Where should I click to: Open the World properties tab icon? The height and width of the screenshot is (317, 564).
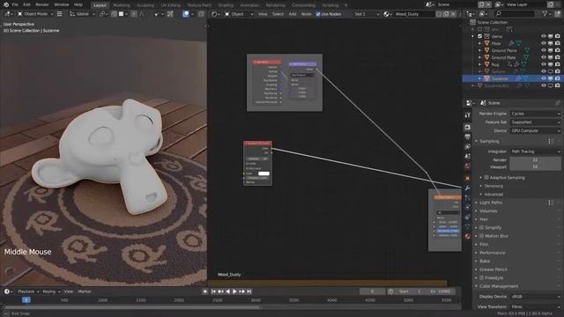click(x=467, y=166)
